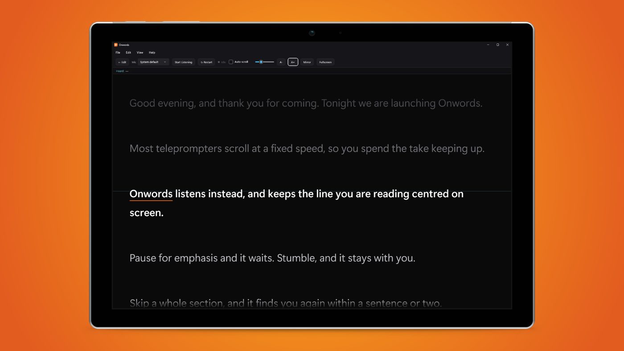Click Start Listening
Image resolution: width=624 pixels, height=351 pixels.
coord(184,62)
